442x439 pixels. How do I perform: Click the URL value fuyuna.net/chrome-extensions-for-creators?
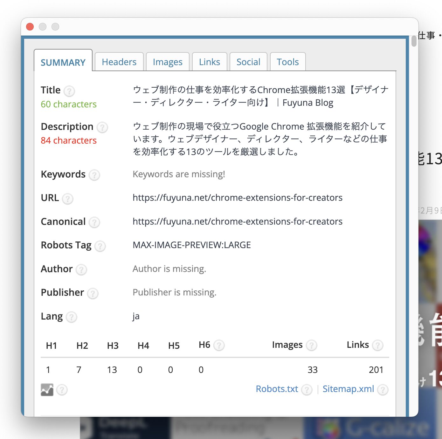point(238,198)
